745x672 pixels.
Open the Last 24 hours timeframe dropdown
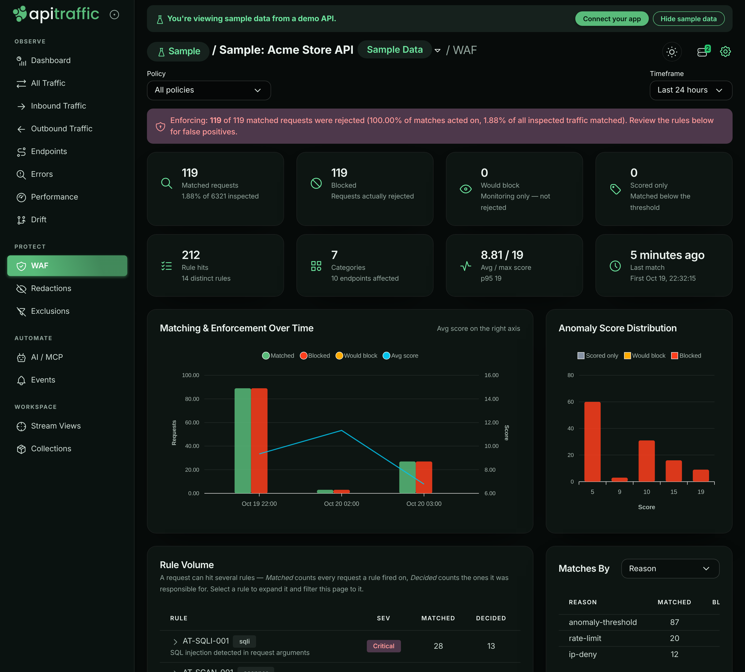(691, 90)
